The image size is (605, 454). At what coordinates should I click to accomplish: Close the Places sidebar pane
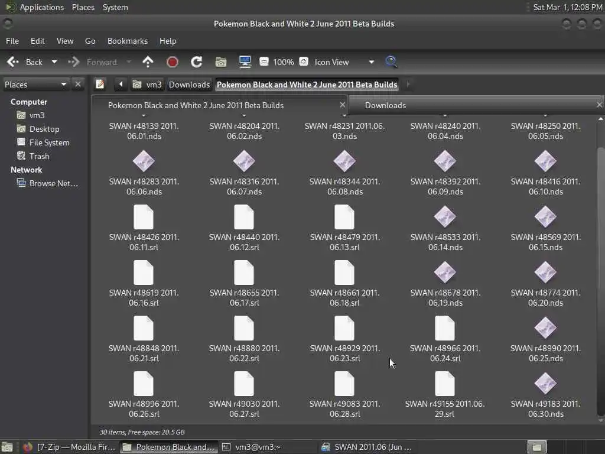pyautogui.click(x=78, y=84)
